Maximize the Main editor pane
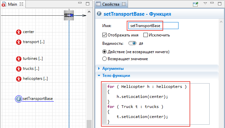225x128 pixels. 88,4
